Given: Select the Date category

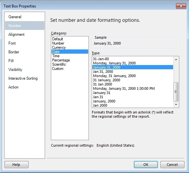Looking at the screenshot, I should pos(70,52).
